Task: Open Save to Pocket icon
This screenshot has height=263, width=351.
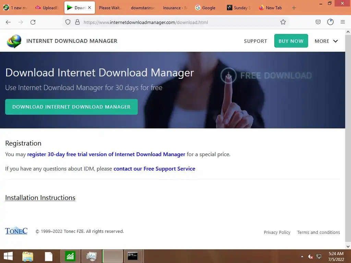Action: tap(318, 22)
